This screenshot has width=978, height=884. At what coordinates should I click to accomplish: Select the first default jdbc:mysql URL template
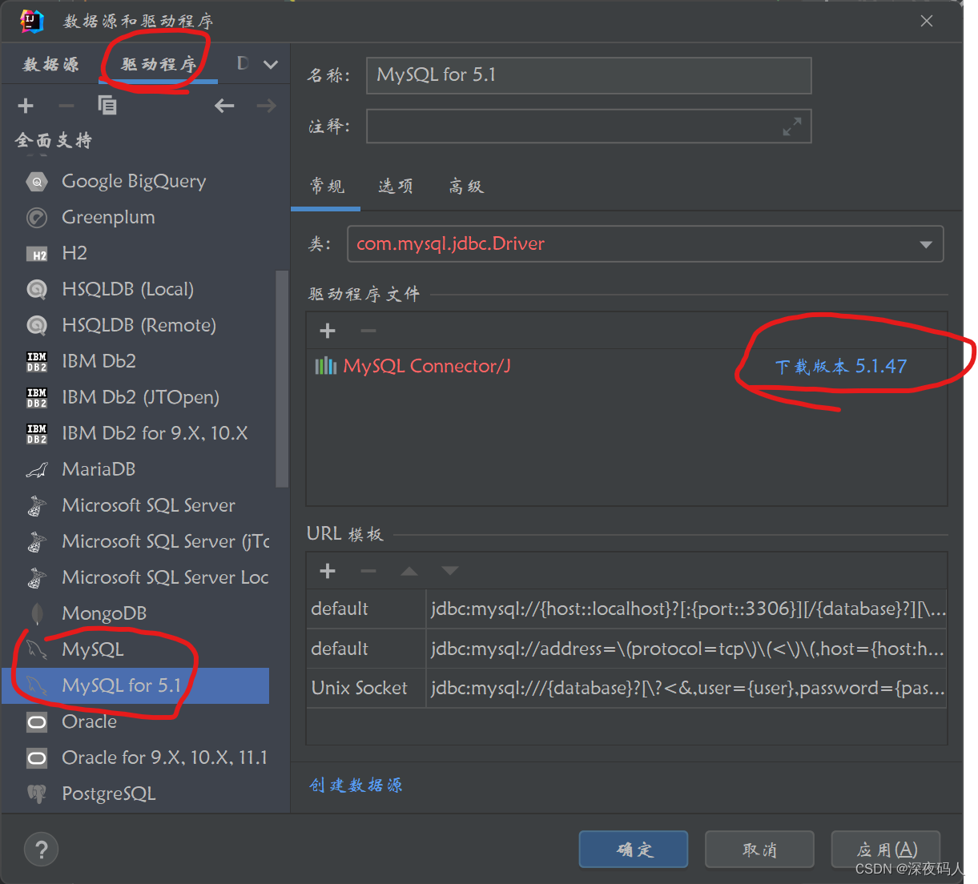point(626,609)
